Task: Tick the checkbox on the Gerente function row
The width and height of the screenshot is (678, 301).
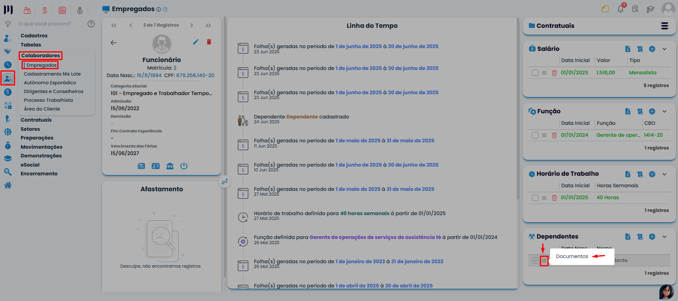Action: [x=535, y=135]
